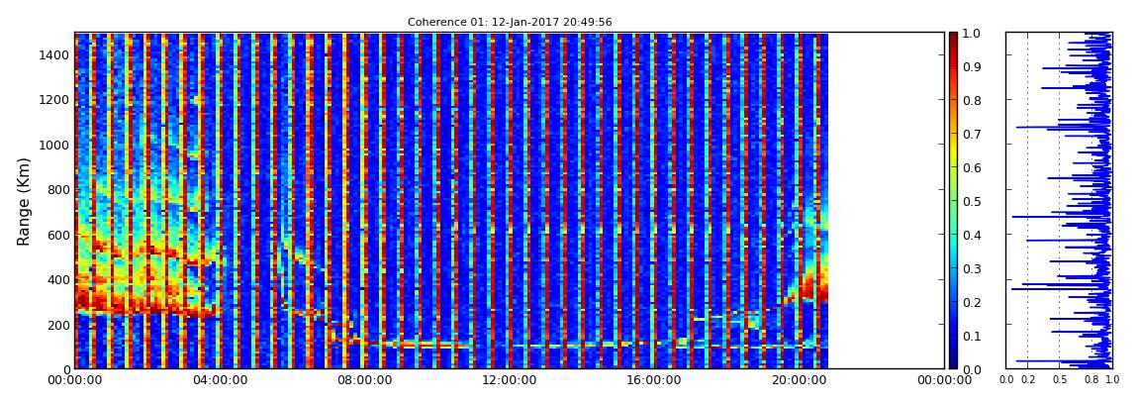Click the 1200 range tick label

pyautogui.click(x=54, y=99)
